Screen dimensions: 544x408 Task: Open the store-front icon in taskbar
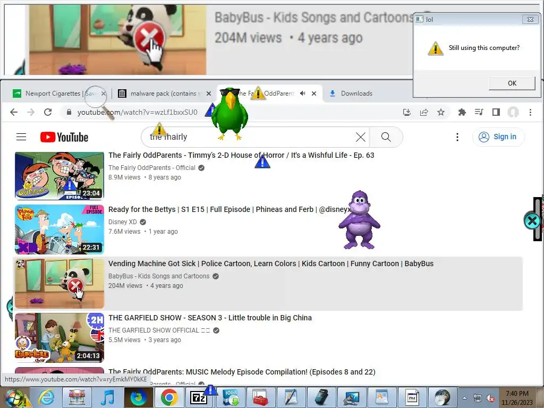[76, 397]
